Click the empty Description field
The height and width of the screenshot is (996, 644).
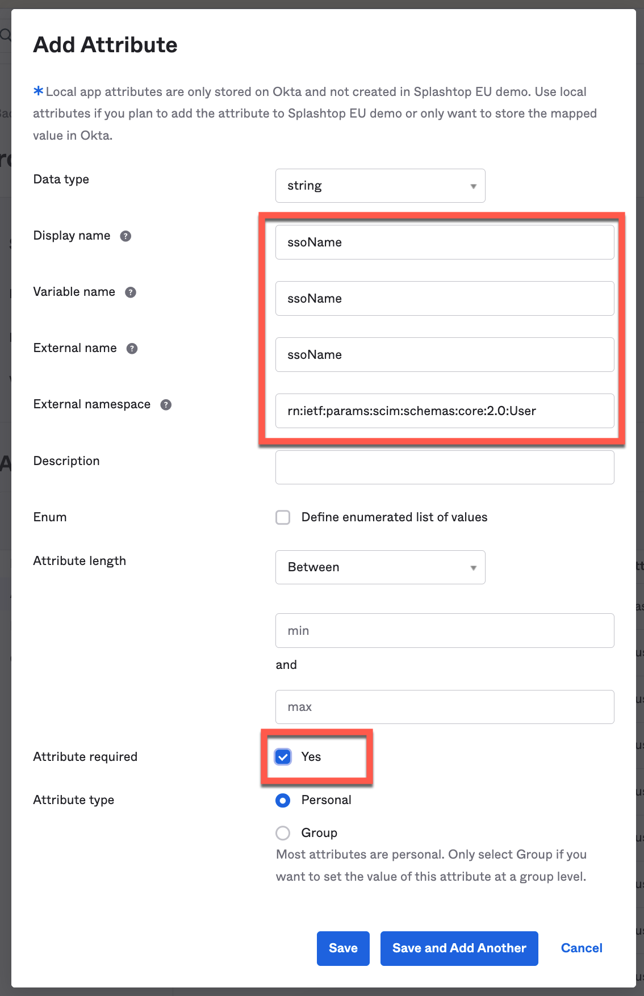coord(445,467)
